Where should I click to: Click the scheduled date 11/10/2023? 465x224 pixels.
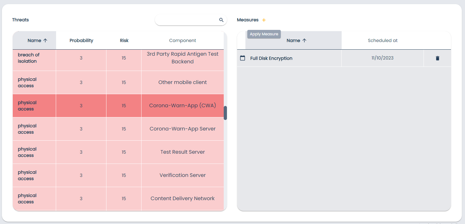pyautogui.click(x=382, y=58)
